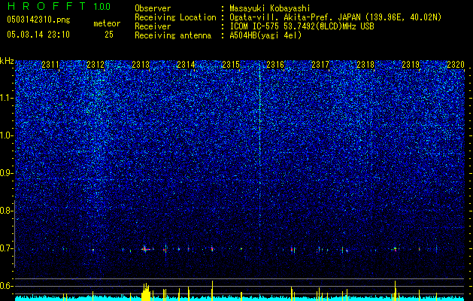Click the Observer label

153,8
